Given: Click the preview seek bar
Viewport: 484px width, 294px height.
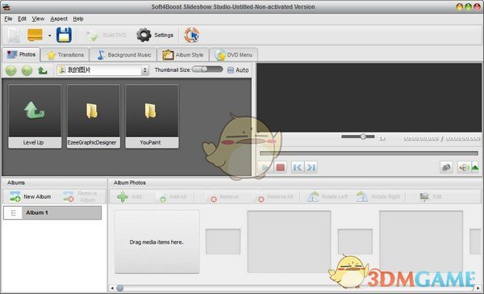Looking at the screenshot, I should point(369,153).
